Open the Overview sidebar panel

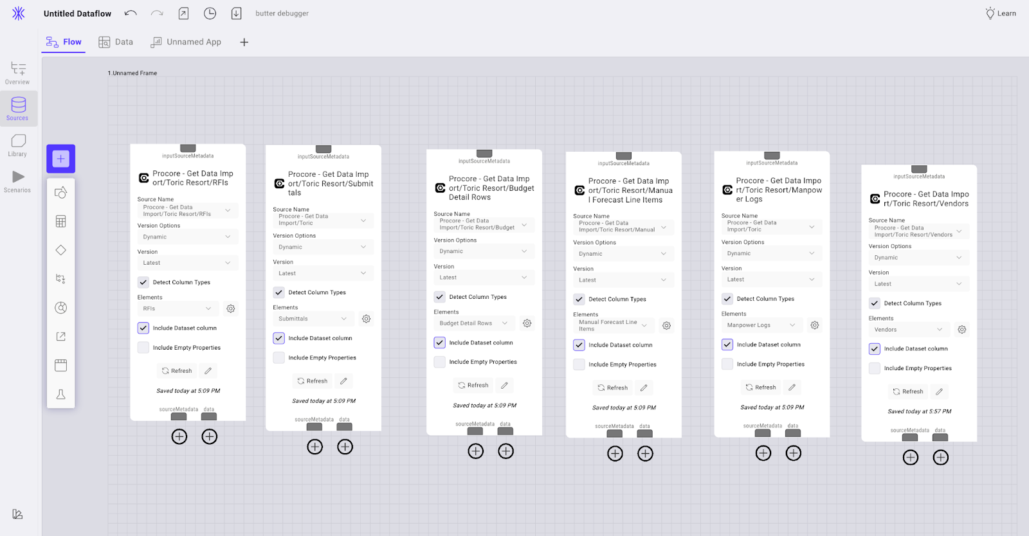[17, 73]
